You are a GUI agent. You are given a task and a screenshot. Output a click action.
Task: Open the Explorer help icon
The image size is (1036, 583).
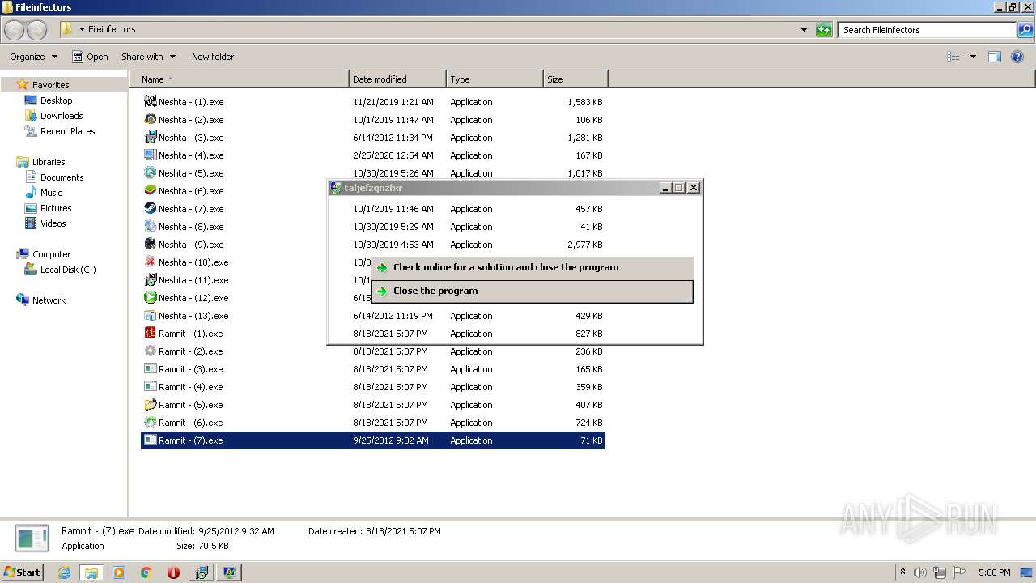[1017, 57]
